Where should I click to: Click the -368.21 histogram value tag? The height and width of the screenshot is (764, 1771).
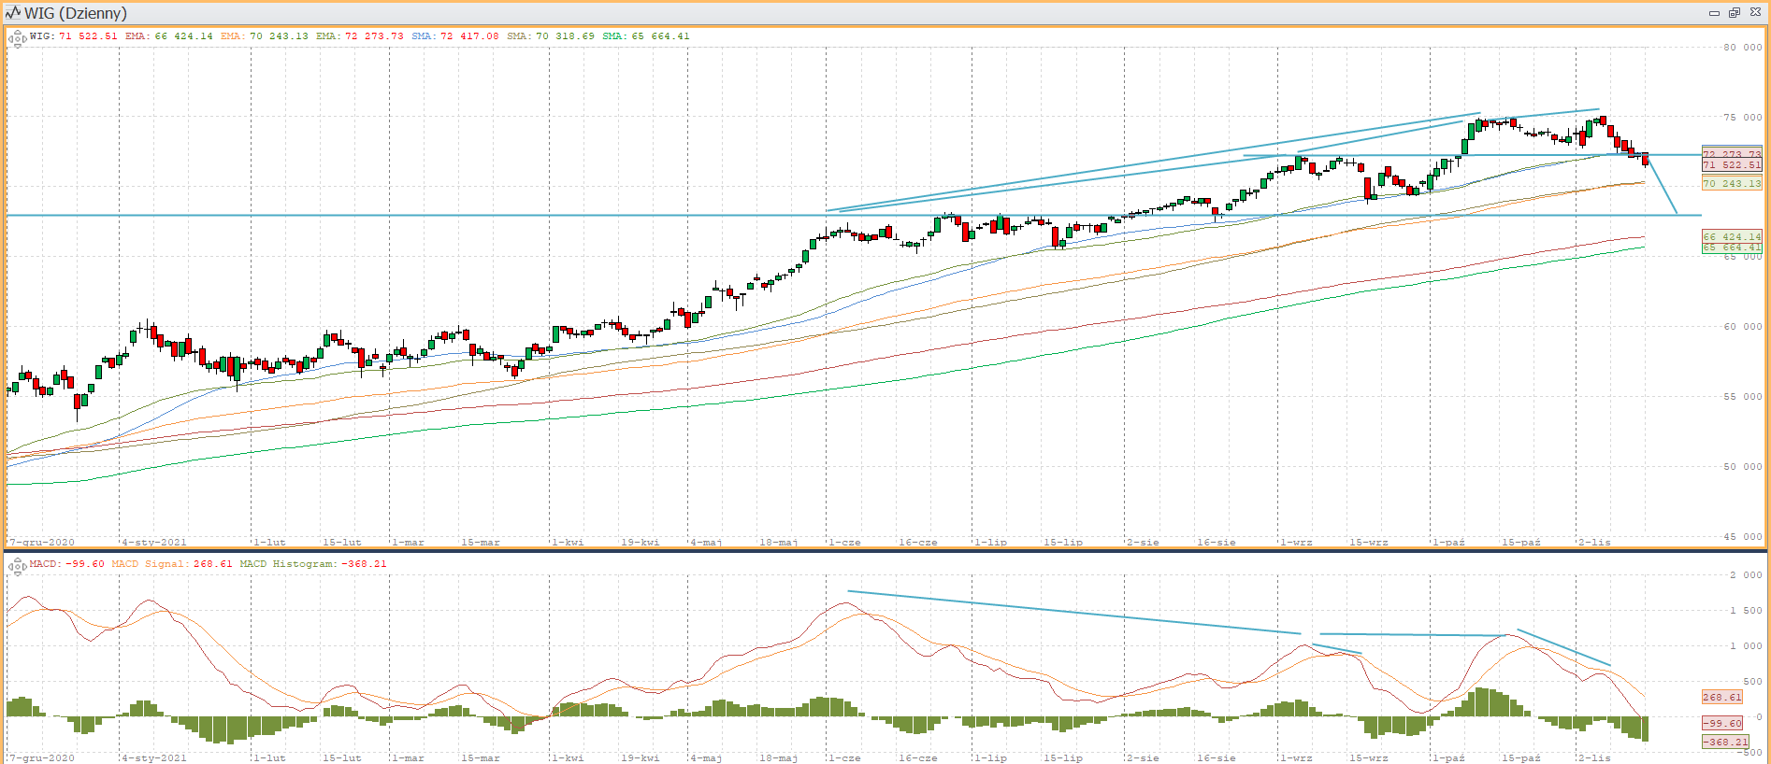point(1724,742)
